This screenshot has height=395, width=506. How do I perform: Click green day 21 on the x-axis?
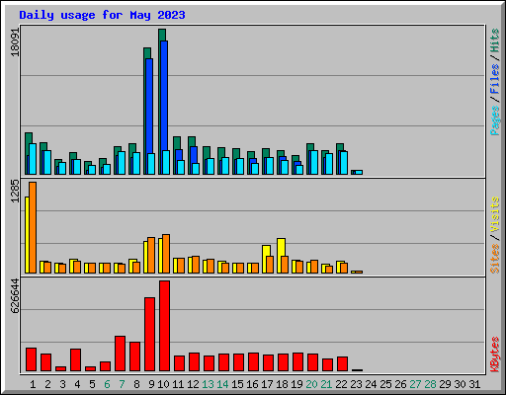(326, 384)
